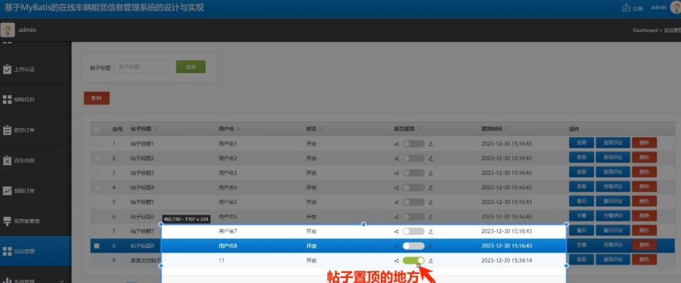Click the 保险信息 grid sidebar icon
Screen dimensions: 681x283
click(7, 100)
